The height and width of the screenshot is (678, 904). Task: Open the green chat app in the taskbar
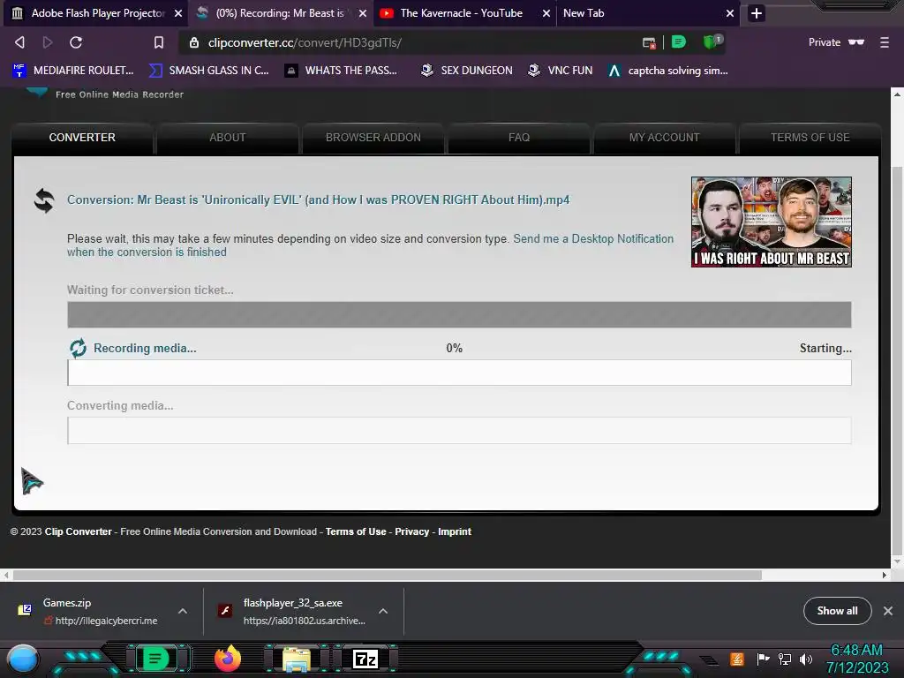(155, 659)
